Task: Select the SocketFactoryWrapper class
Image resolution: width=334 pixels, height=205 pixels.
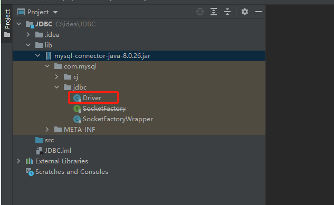Action: [118, 119]
